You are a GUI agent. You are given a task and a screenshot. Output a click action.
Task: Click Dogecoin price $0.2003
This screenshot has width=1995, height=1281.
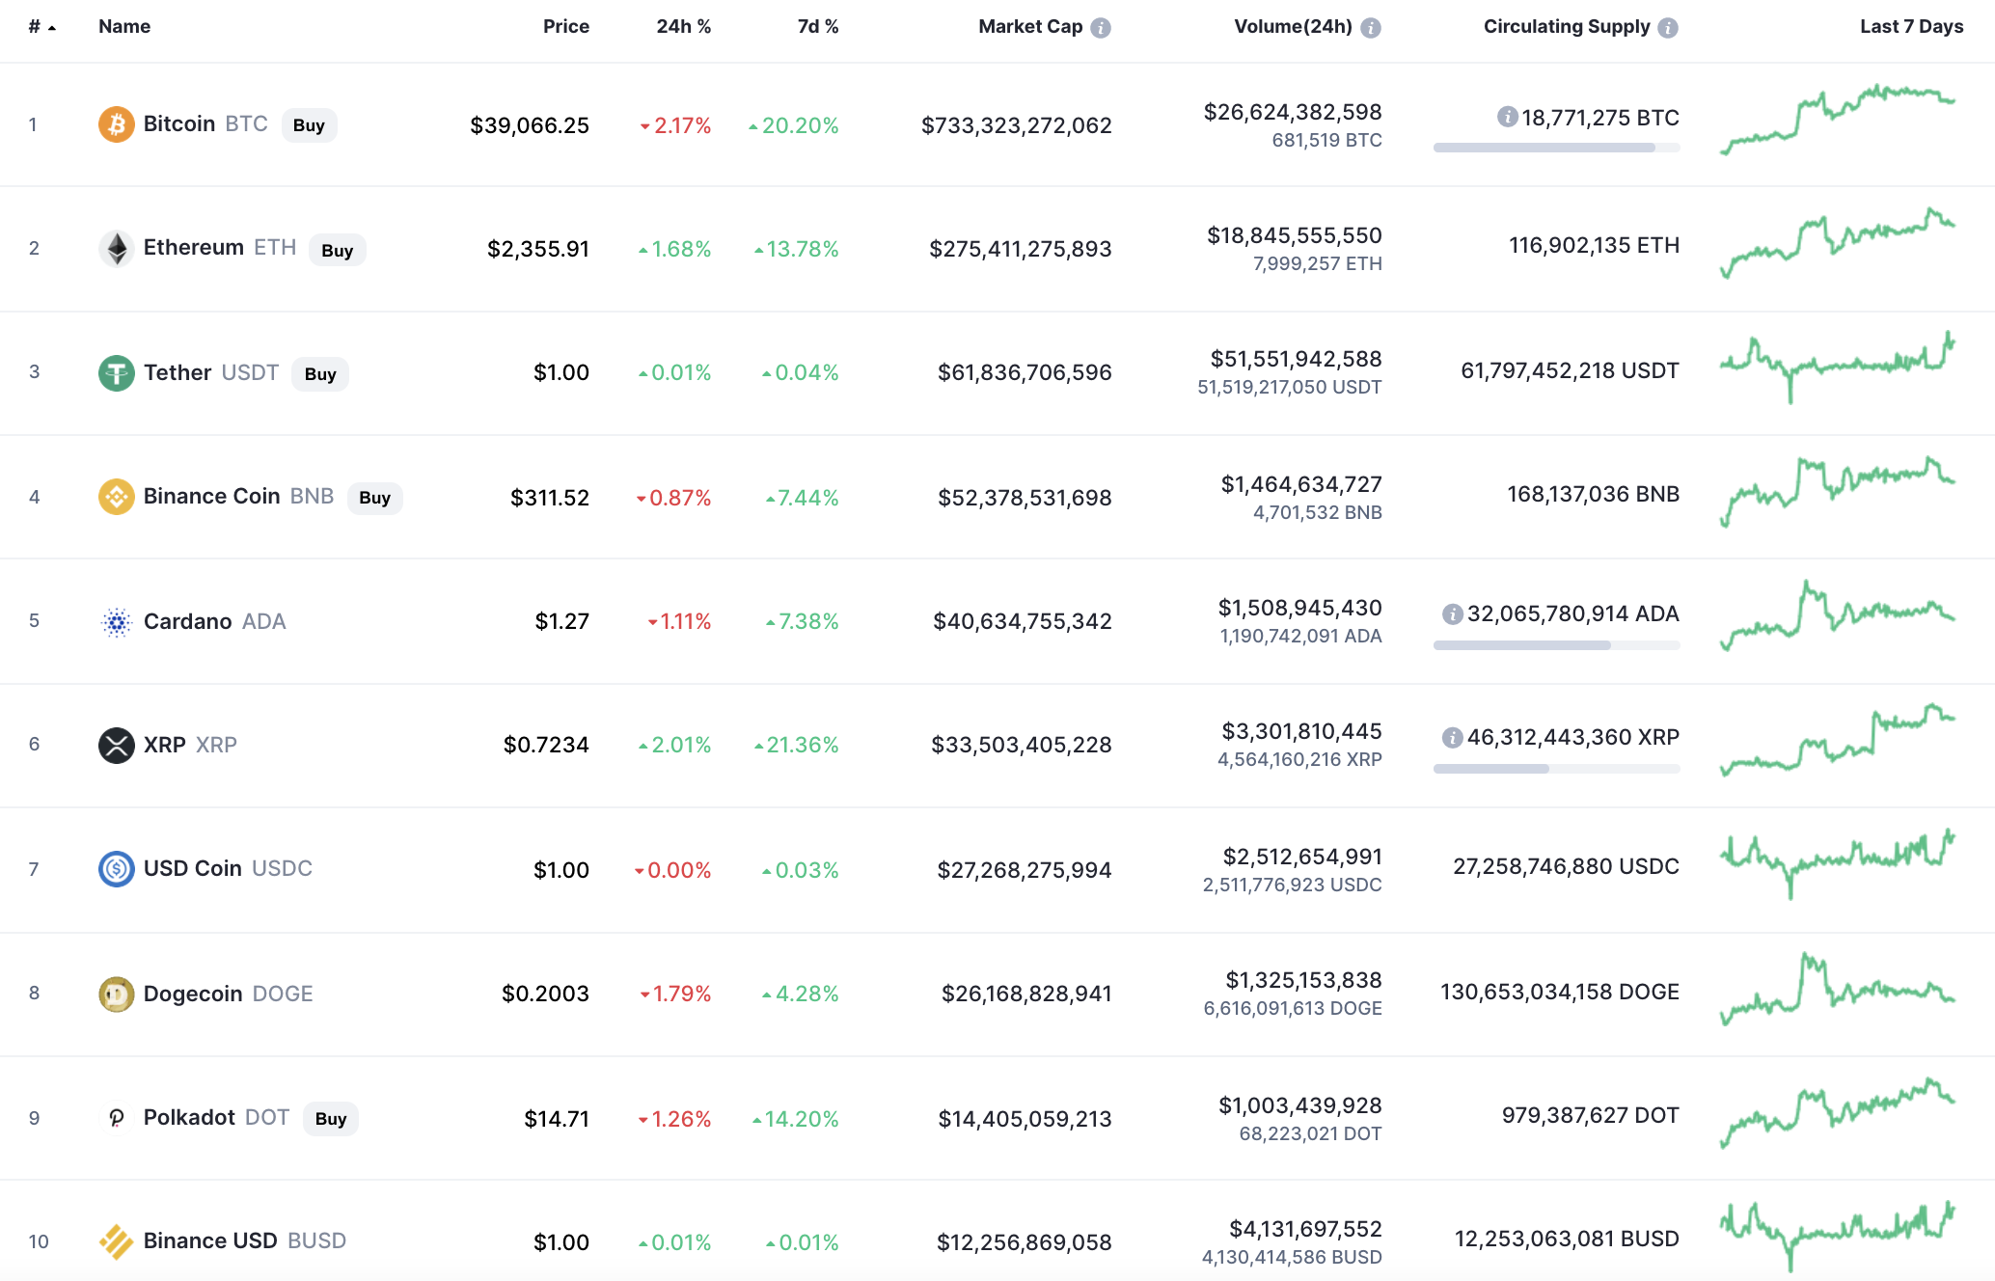[x=545, y=994]
